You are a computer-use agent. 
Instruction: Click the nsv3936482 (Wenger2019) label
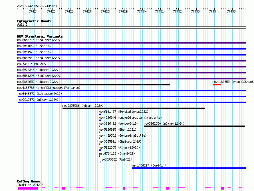coord(118,124)
